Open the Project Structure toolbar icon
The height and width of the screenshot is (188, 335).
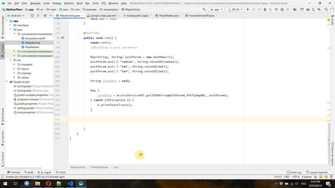point(295,9)
